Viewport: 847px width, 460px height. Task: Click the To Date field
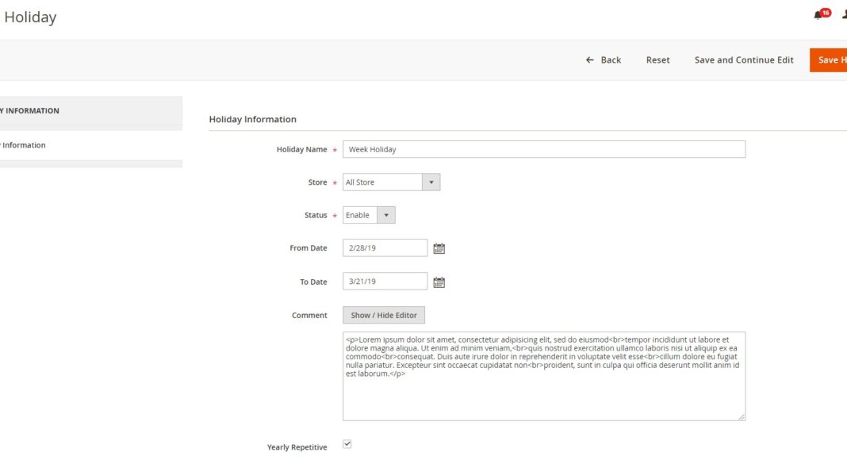(385, 282)
